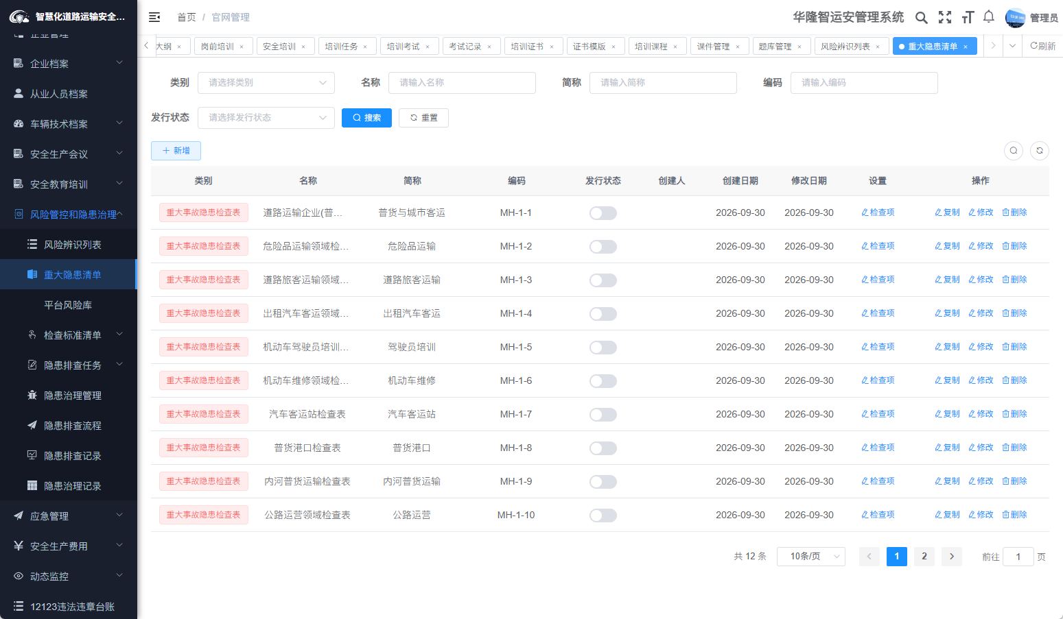This screenshot has height=619, width=1063.
Task: Toggle fullscreen mode icon
Action: (945, 17)
